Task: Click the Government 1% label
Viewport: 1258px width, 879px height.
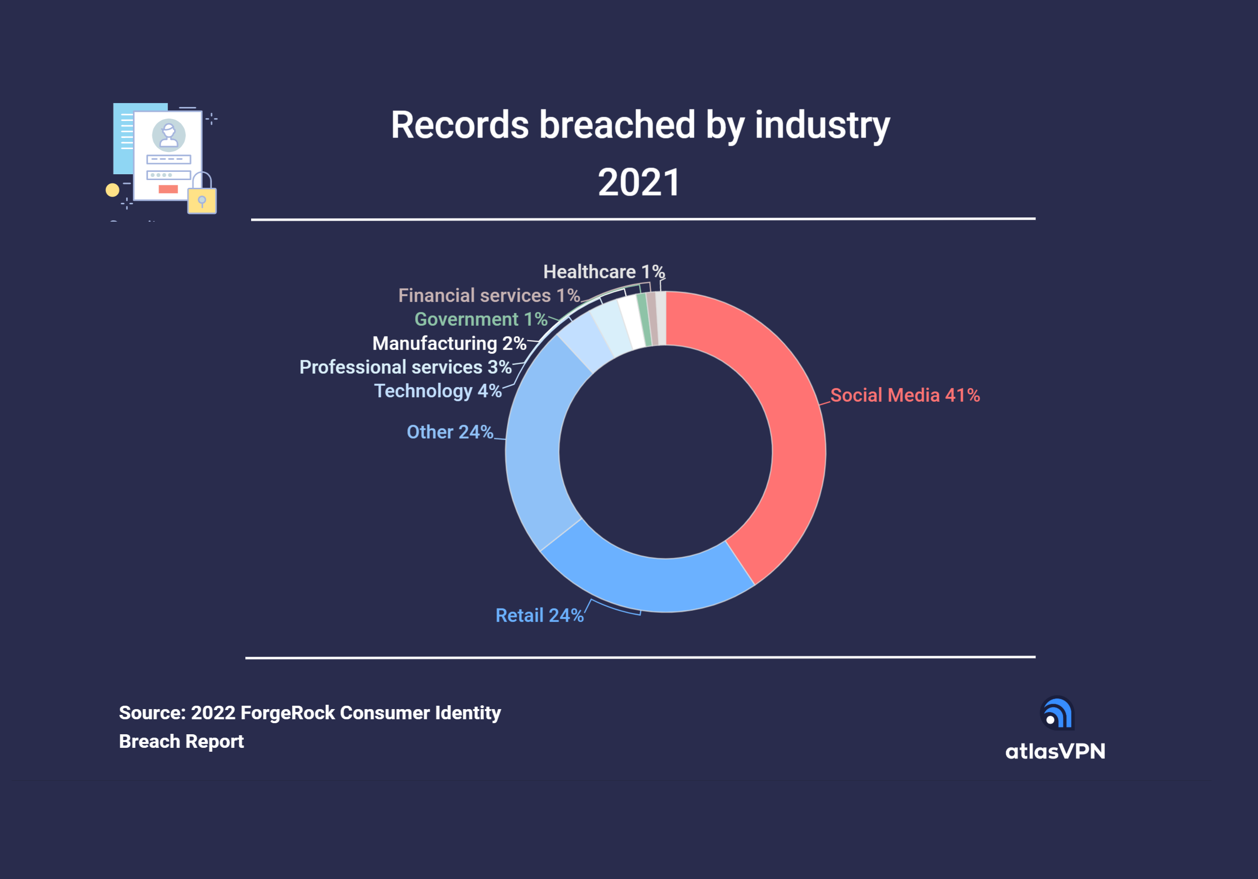Action: click(x=480, y=319)
